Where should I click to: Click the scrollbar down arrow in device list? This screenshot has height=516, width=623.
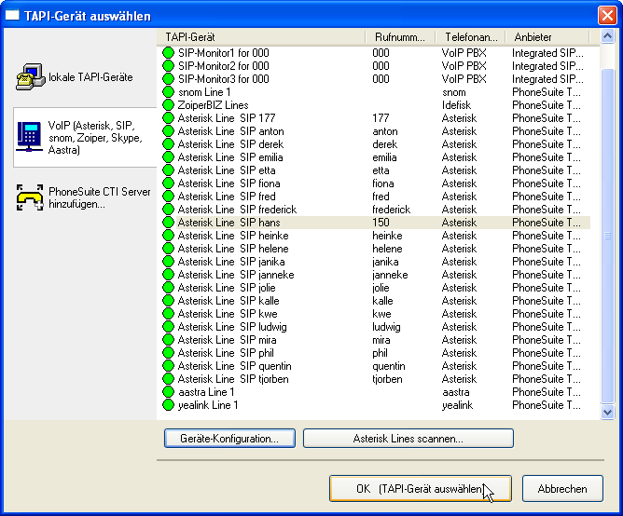[608, 411]
